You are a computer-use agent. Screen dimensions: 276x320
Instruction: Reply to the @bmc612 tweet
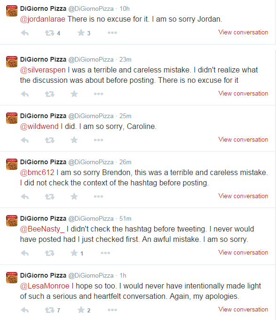(x=25, y=197)
